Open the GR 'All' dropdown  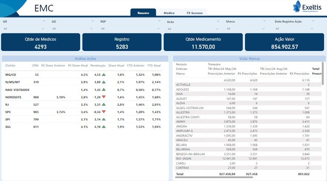point(24,28)
